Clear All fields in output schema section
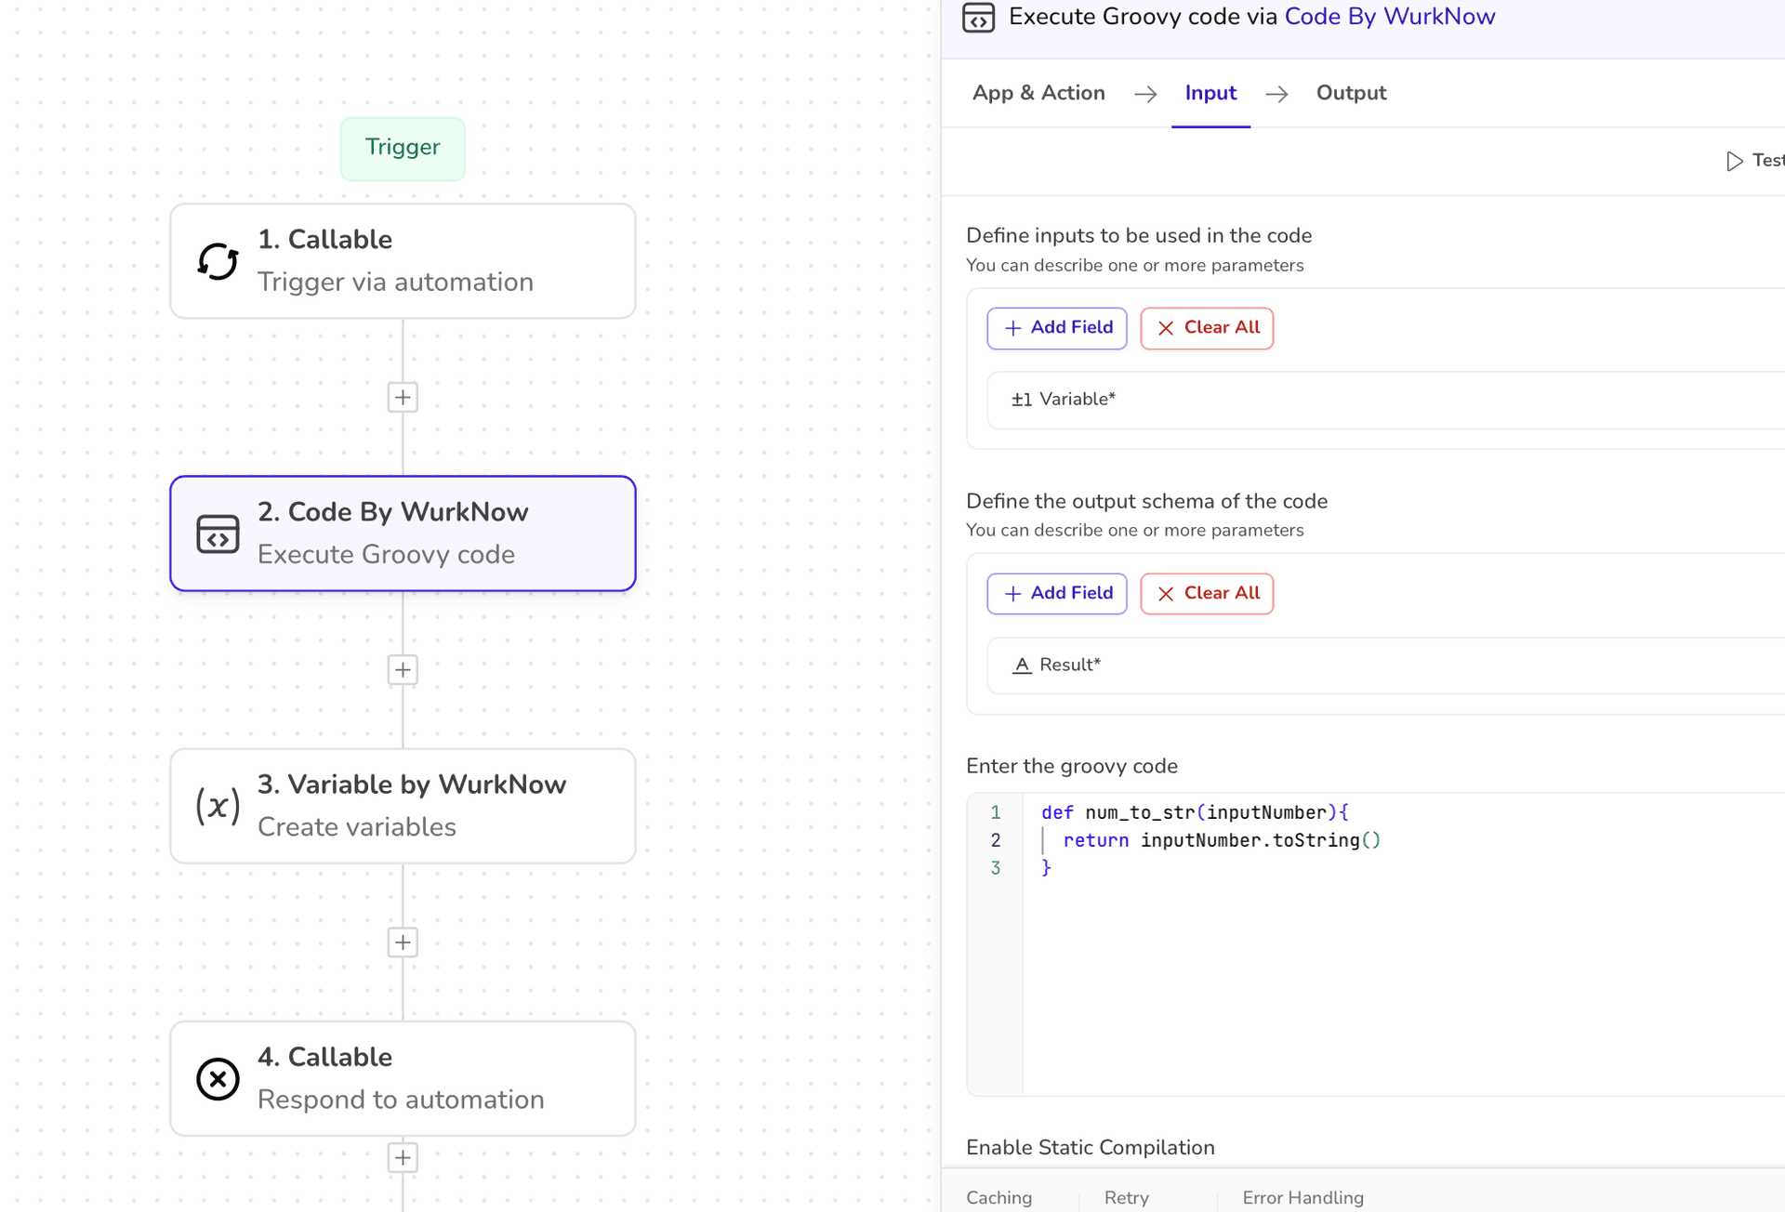Viewport: 1785px width, 1212px height. coord(1207,593)
